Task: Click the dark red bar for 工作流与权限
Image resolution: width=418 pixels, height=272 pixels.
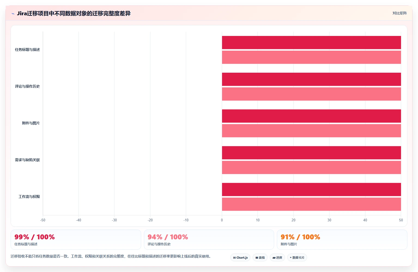Action: 311,190
